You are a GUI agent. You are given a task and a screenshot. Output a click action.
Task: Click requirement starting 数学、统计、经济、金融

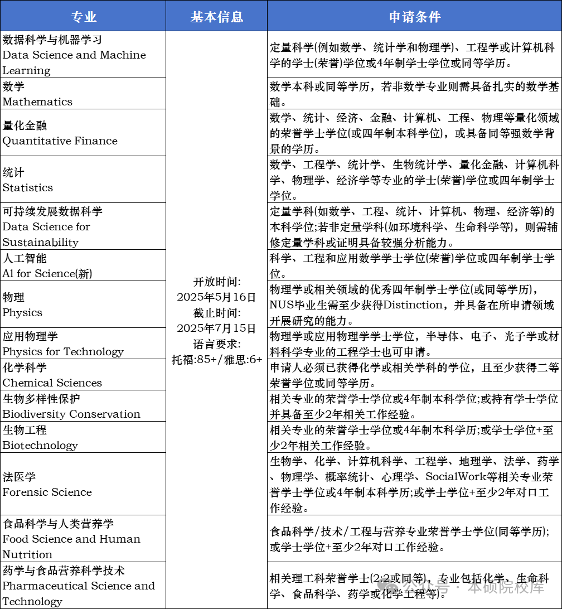click(414, 133)
